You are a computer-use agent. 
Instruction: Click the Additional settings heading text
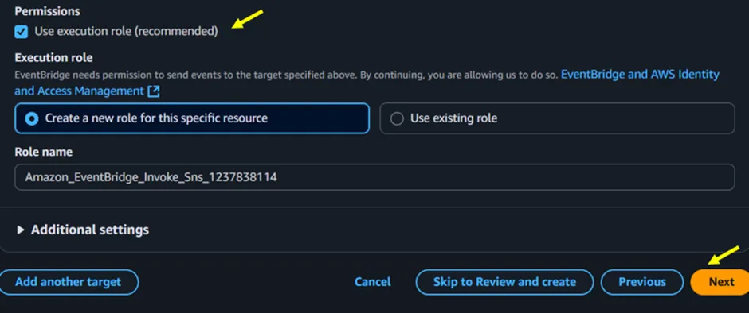point(90,230)
